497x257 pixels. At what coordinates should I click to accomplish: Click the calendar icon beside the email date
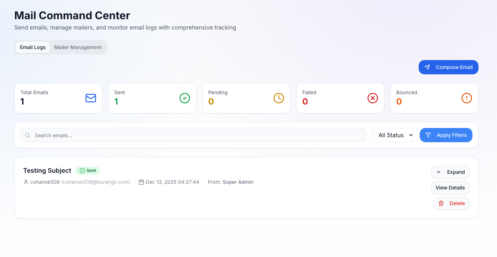coord(141,182)
